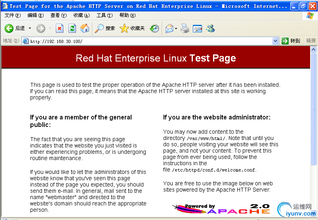Open the 查看(V) menu

coord(58,15)
